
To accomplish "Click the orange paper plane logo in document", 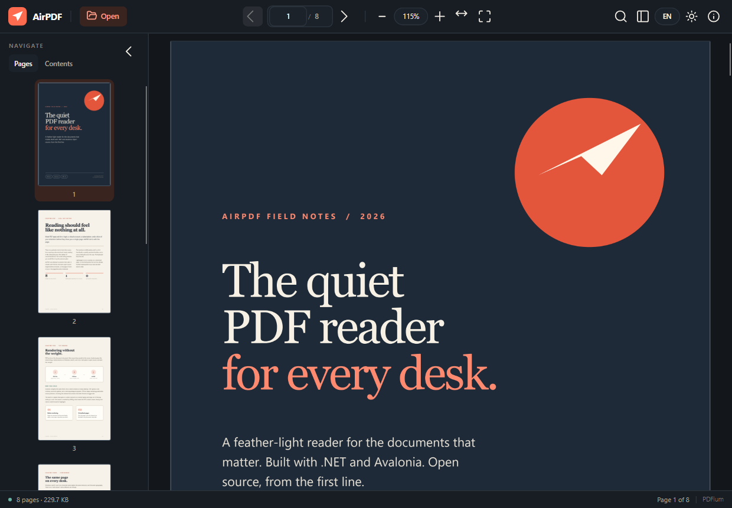I will [x=589, y=173].
